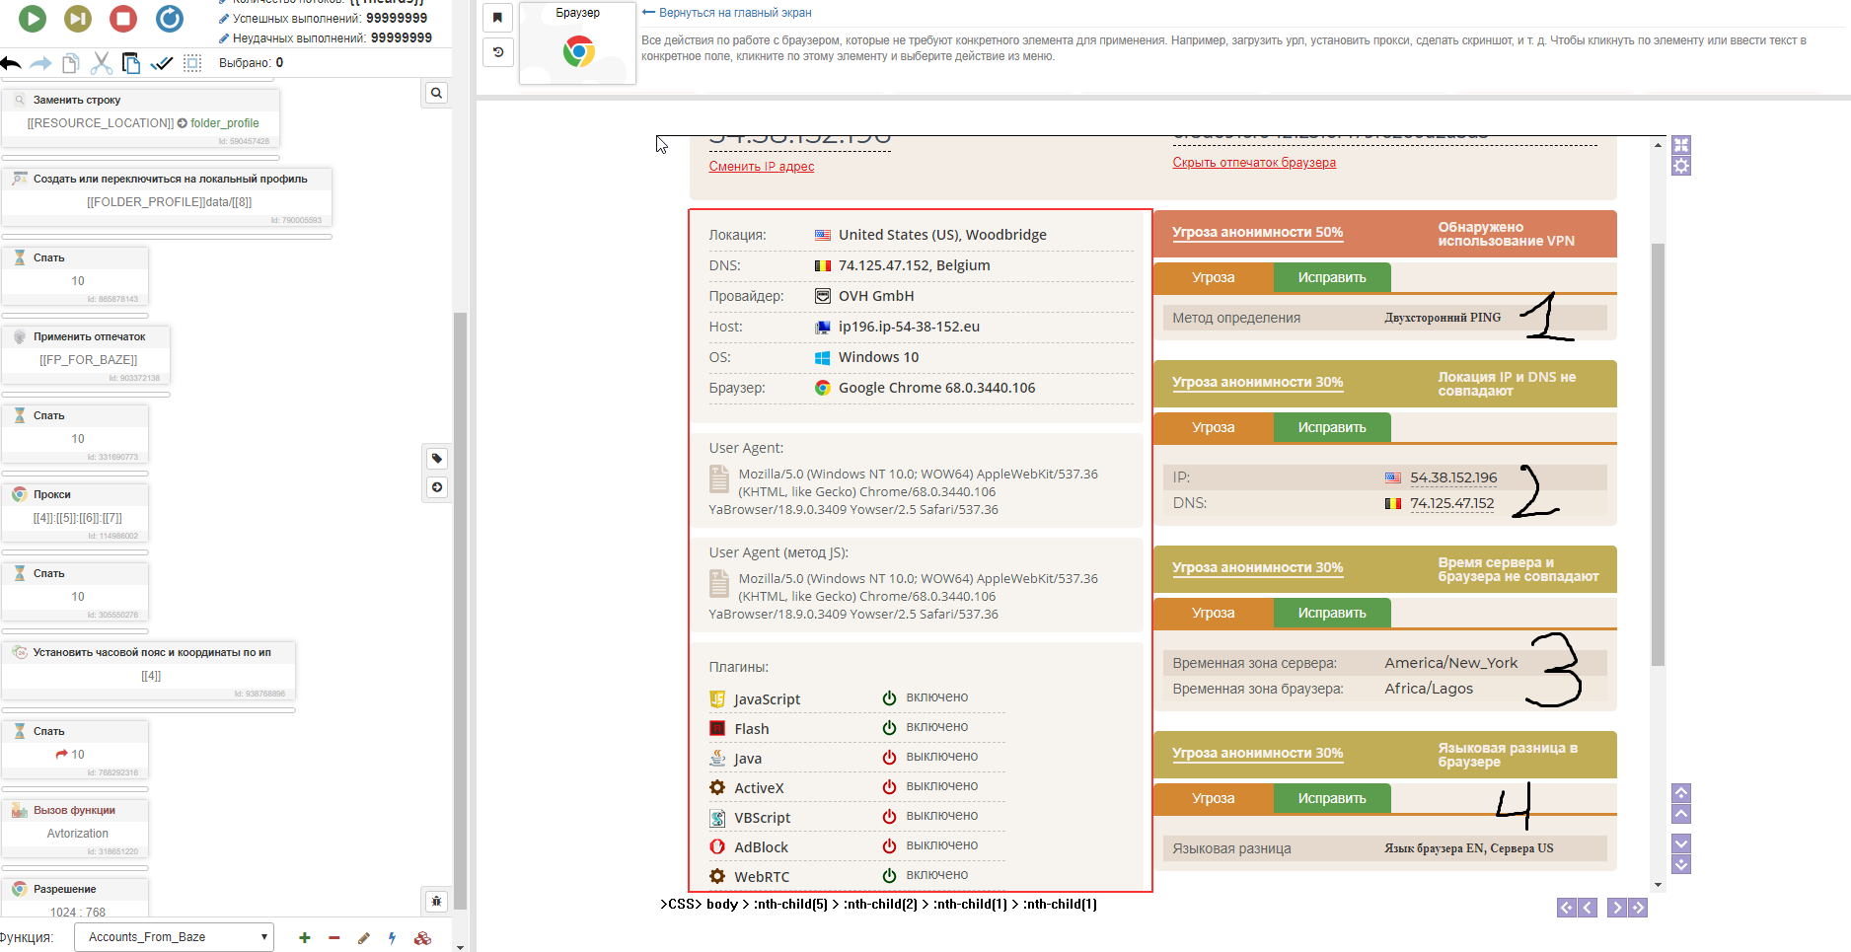
Task: Select Исправить tab under VPN threat
Action: pyautogui.click(x=1331, y=277)
